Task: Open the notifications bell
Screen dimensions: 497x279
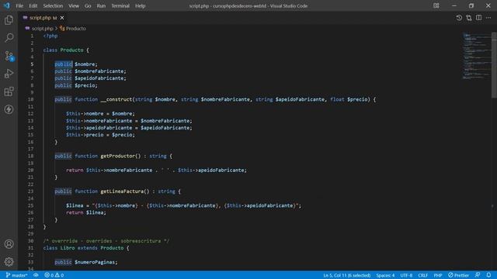Action: (x=488, y=275)
